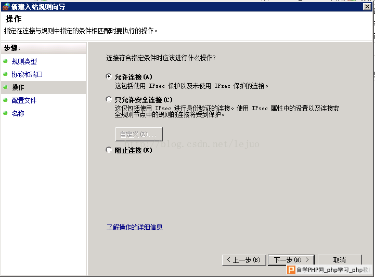The image size is (375, 277).
Task: Click the green bullet beside 配置文件
Action: tap(6, 100)
